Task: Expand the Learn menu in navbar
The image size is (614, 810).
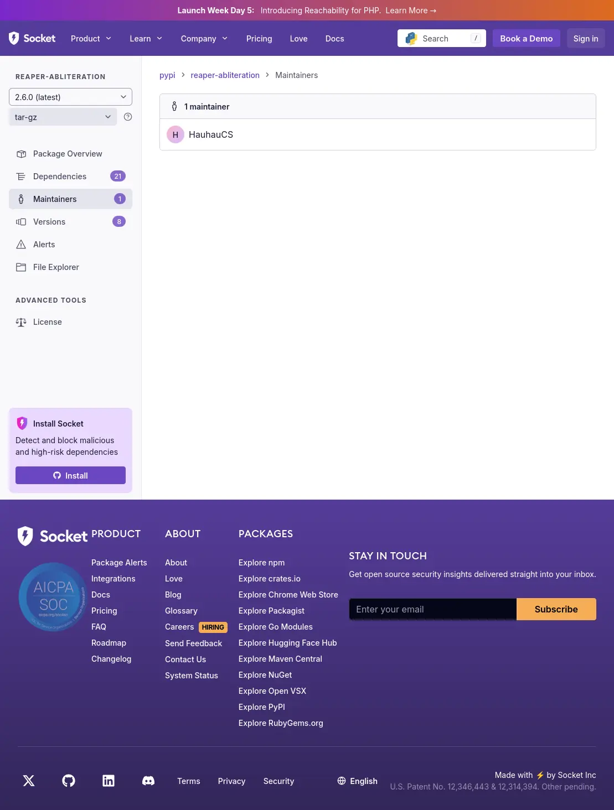Action: (x=146, y=38)
